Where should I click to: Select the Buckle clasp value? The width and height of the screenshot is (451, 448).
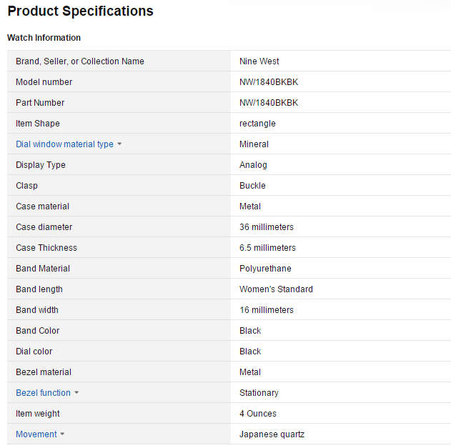tap(252, 186)
